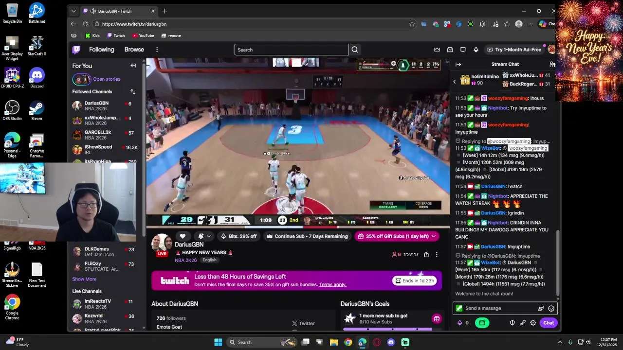Focus the Twitch Search field
Screen dimensions: 623x350
pyautogui.click(x=291, y=50)
